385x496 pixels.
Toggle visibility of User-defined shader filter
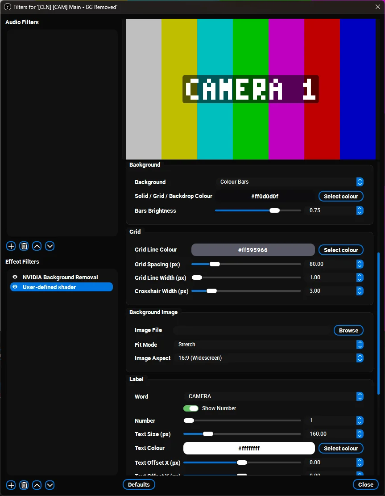15,286
